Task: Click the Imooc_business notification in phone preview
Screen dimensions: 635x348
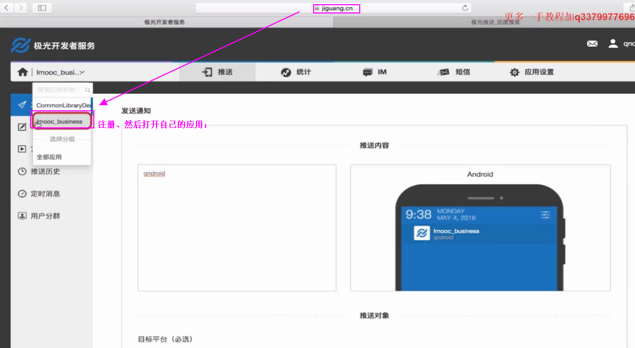Action: coord(480,234)
